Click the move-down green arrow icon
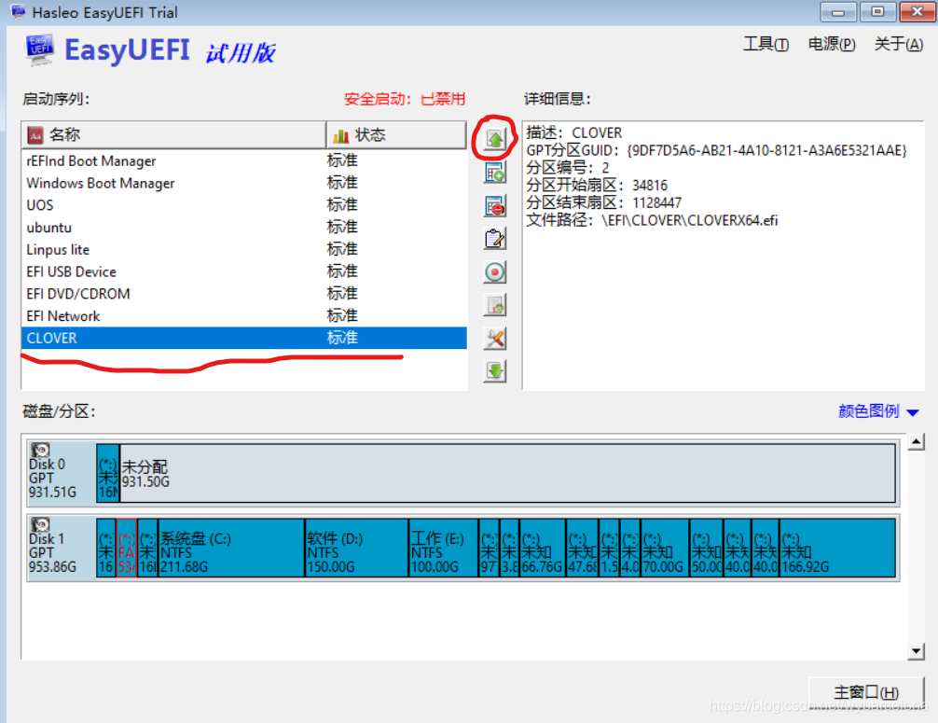Image resolution: width=938 pixels, height=723 pixels. (495, 371)
